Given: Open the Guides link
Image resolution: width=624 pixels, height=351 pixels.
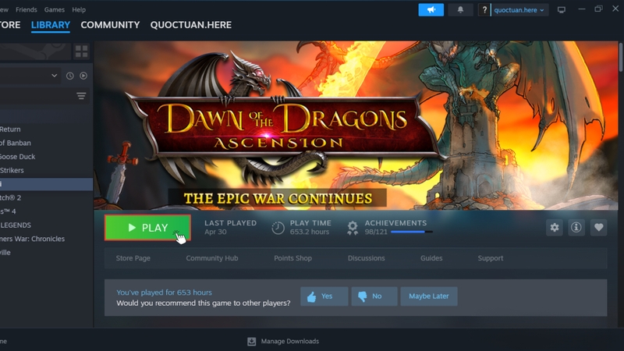Looking at the screenshot, I should click(431, 258).
